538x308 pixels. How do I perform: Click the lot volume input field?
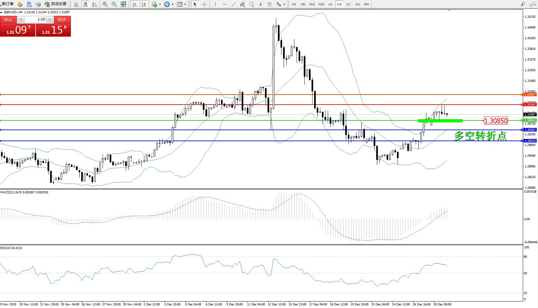[36, 19]
